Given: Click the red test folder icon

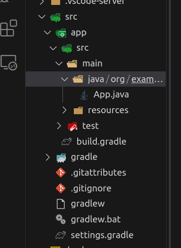Looking at the screenshot, I should click(x=72, y=126).
